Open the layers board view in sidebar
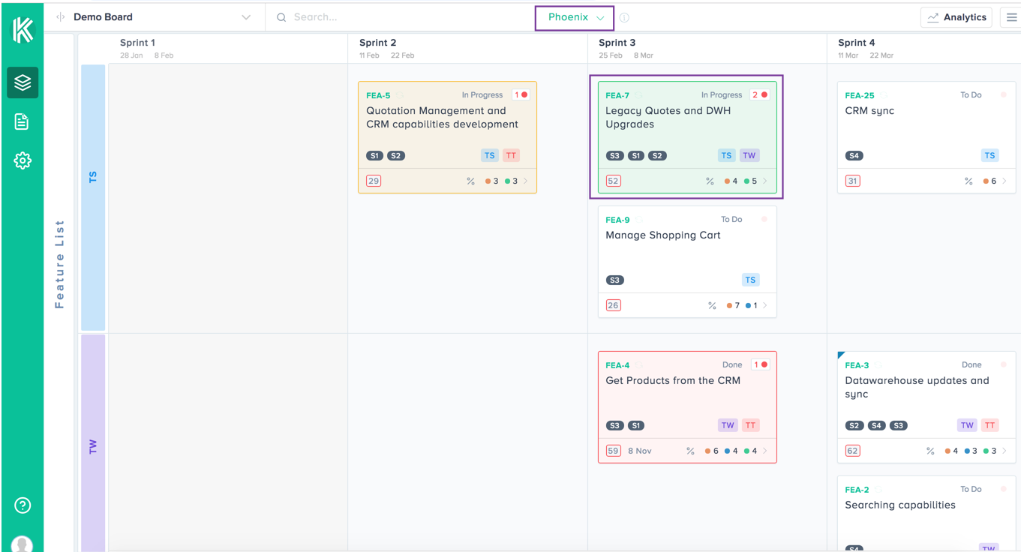The width and height of the screenshot is (1021, 552). (x=23, y=82)
